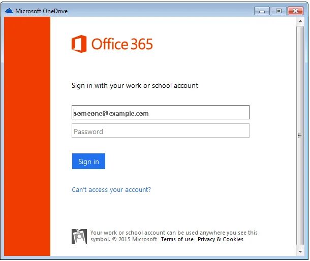The width and height of the screenshot is (310, 261).
Task: Open the Terms of use link
Action: [177, 239]
